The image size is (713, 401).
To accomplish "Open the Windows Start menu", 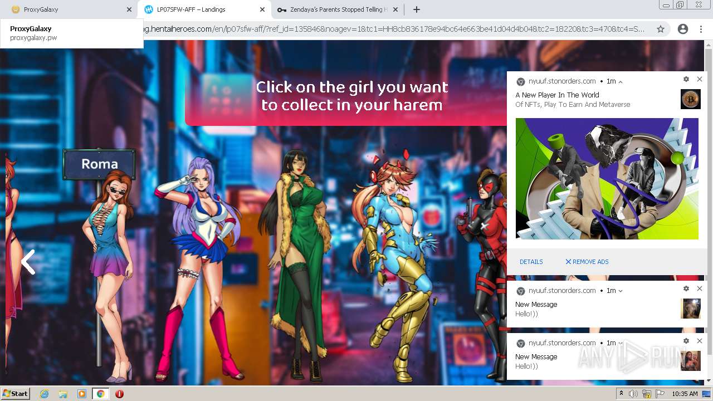I will [x=16, y=393].
